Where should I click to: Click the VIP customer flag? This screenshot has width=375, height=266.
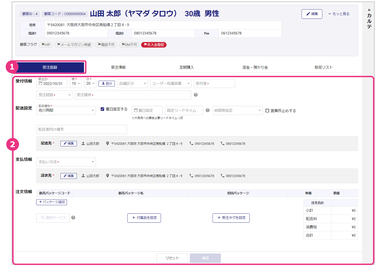(x=46, y=45)
